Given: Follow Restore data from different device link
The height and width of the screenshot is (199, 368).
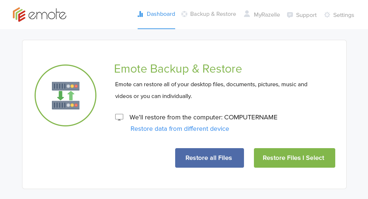Looking at the screenshot, I should click(180, 129).
